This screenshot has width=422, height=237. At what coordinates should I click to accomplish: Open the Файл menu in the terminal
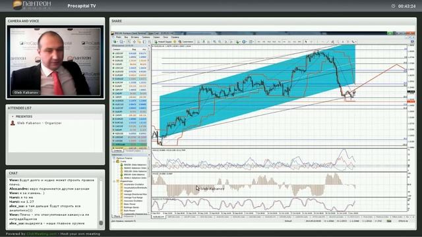(x=119, y=37)
